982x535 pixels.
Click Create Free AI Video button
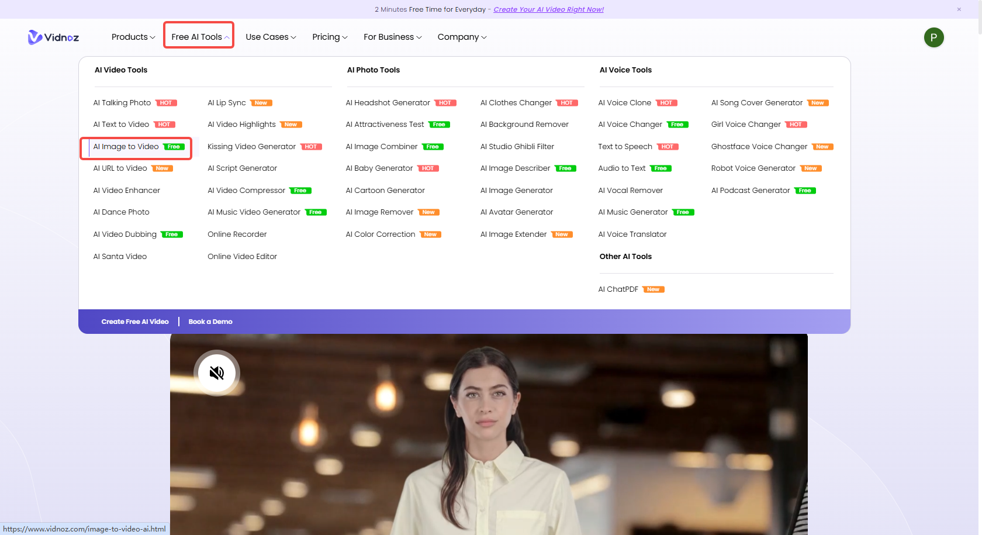(x=135, y=322)
